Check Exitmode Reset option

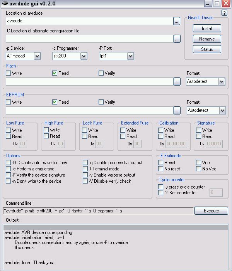click(x=160, y=162)
